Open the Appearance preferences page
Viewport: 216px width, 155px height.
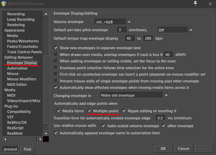tap(15, 30)
